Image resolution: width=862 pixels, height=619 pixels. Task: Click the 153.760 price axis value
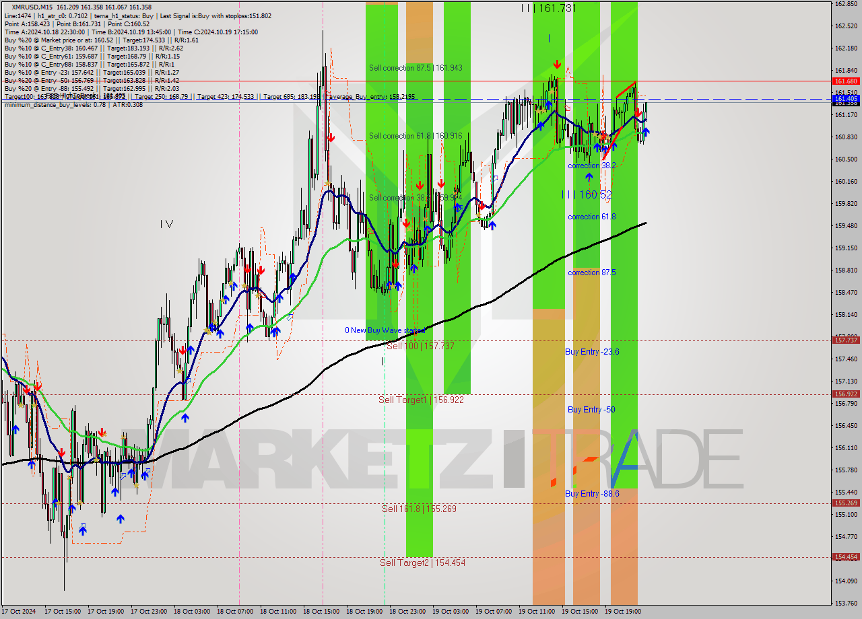[846, 603]
